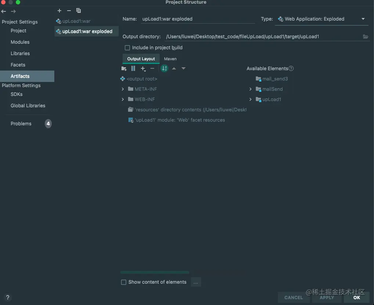Open help with the question mark button

pos(8,297)
